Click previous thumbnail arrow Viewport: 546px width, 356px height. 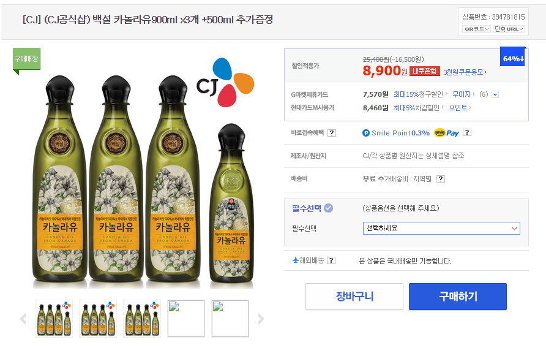pos(23,319)
